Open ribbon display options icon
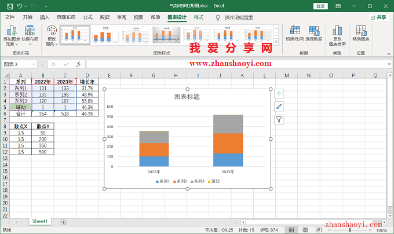 click(338, 6)
